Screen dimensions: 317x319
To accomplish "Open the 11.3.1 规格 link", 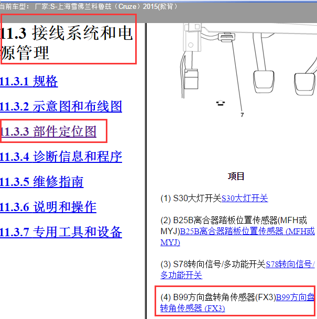I will 29,81.
